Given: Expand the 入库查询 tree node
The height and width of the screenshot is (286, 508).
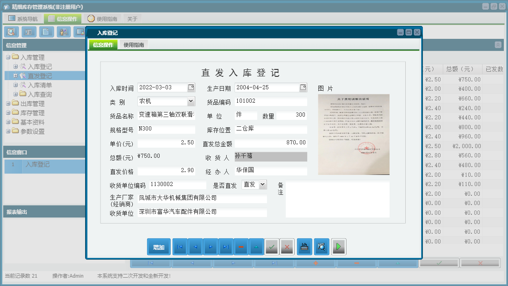Looking at the screenshot, I should pyautogui.click(x=15, y=94).
